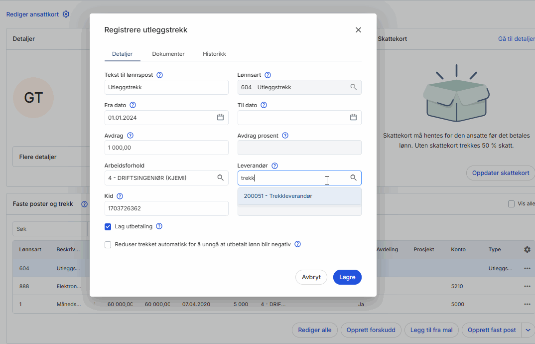Click the Arbeidsforhold search magnifier icon
Viewport: 535px width, 344px height.
coord(220,178)
